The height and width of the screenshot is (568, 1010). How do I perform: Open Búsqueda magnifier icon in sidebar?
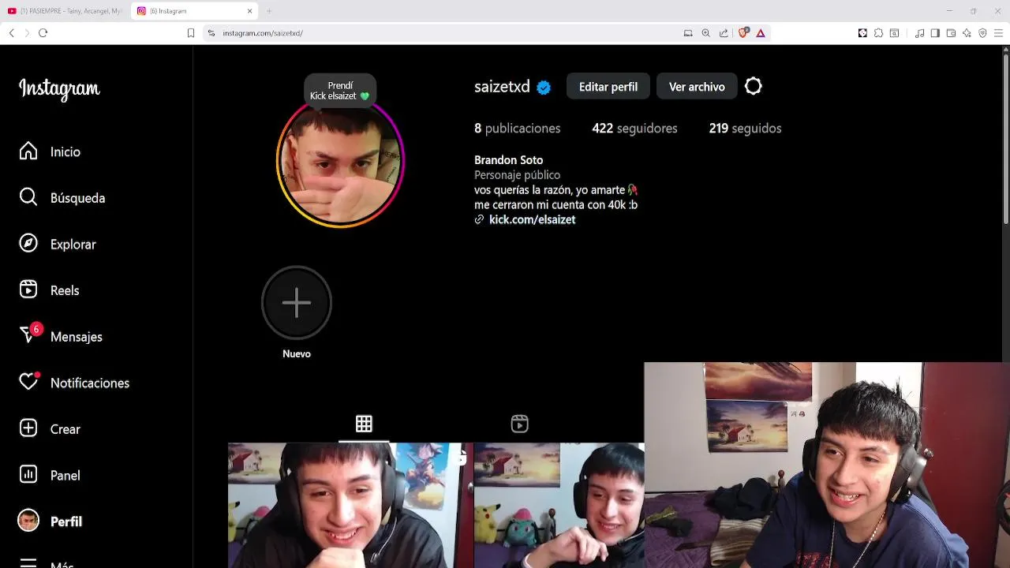point(28,197)
